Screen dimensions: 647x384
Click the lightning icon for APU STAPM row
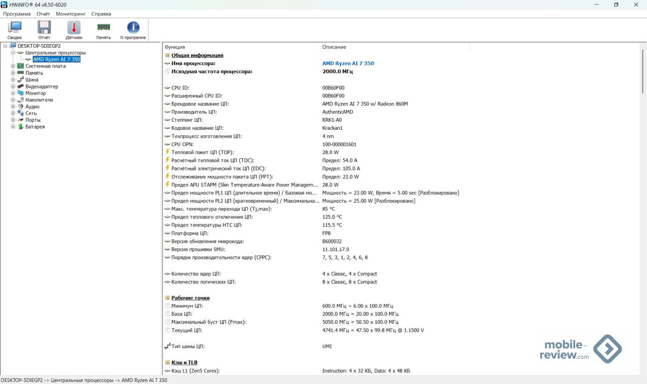[167, 184]
